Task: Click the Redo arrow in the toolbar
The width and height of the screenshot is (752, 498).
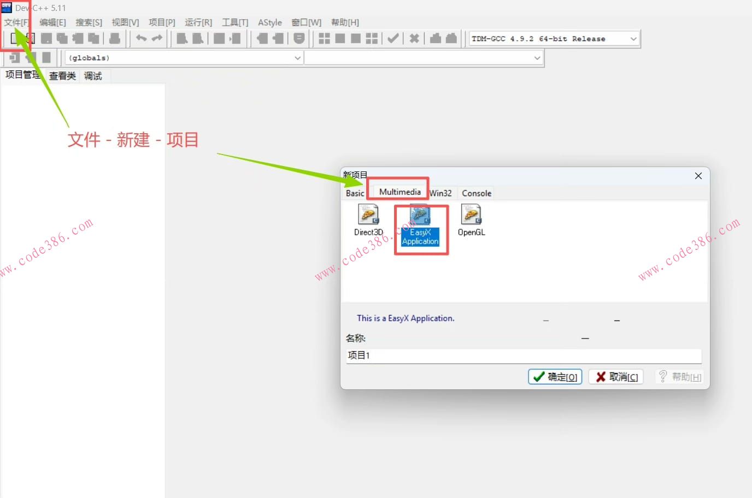Action: pyautogui.click(x=157, y=38)
